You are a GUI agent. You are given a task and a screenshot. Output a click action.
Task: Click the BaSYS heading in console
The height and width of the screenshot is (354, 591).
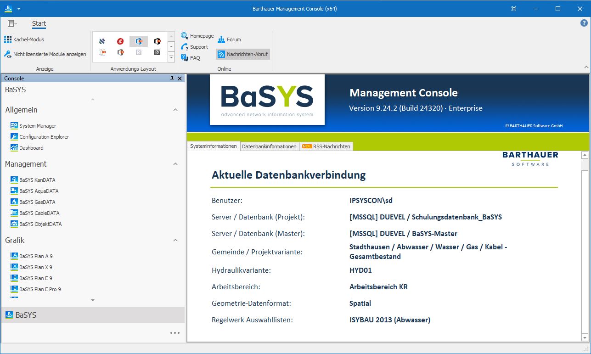[16, 90]
